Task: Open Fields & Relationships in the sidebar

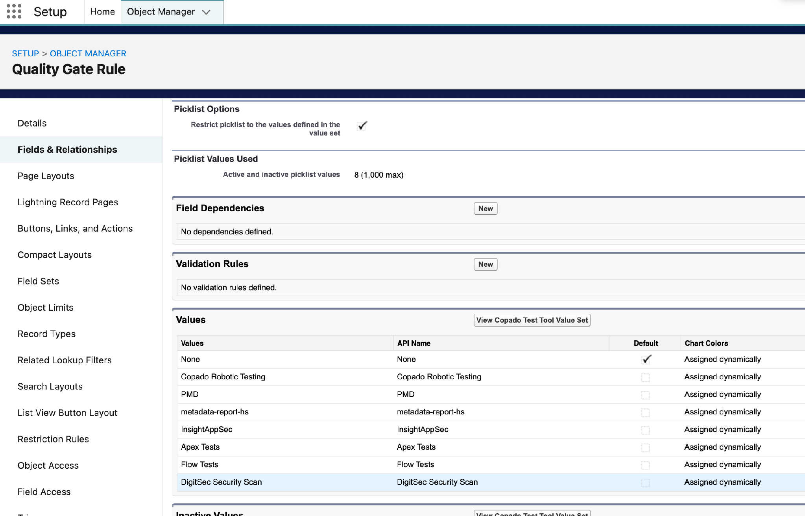Action: tap(67, 150)
